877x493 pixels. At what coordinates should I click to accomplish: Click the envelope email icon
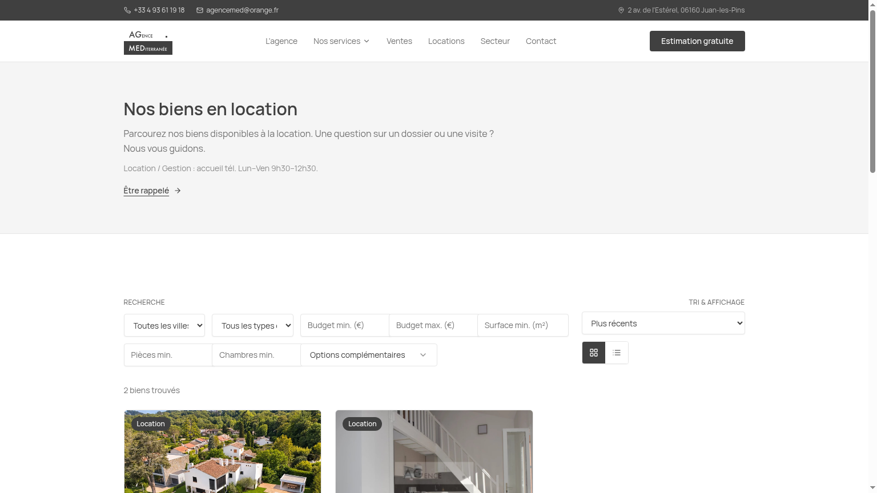tap(200, 10)
